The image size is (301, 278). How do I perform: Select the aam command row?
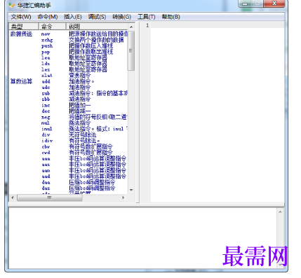[x=68, y=170]
